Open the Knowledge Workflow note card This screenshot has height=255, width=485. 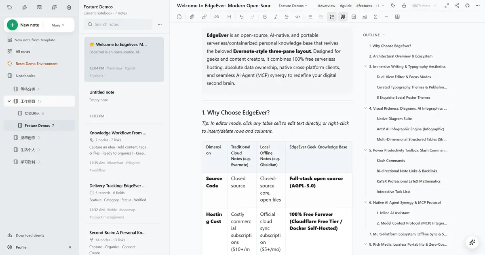(124, 151)
